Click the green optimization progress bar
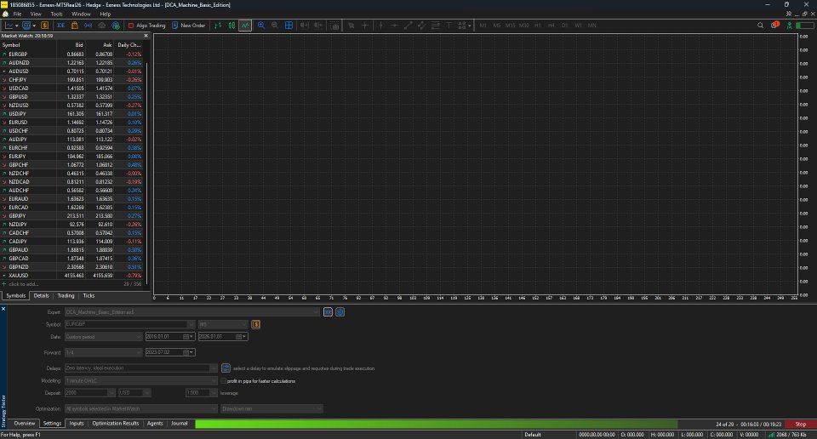The height and width of the screenshot is (439, 817). (437, 424)
